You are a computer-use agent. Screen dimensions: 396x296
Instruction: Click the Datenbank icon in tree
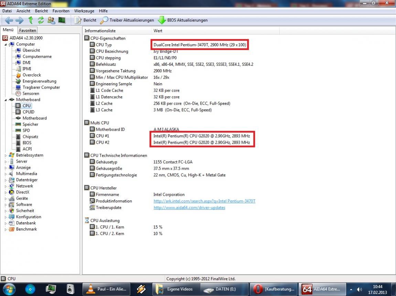coord(12,223)
